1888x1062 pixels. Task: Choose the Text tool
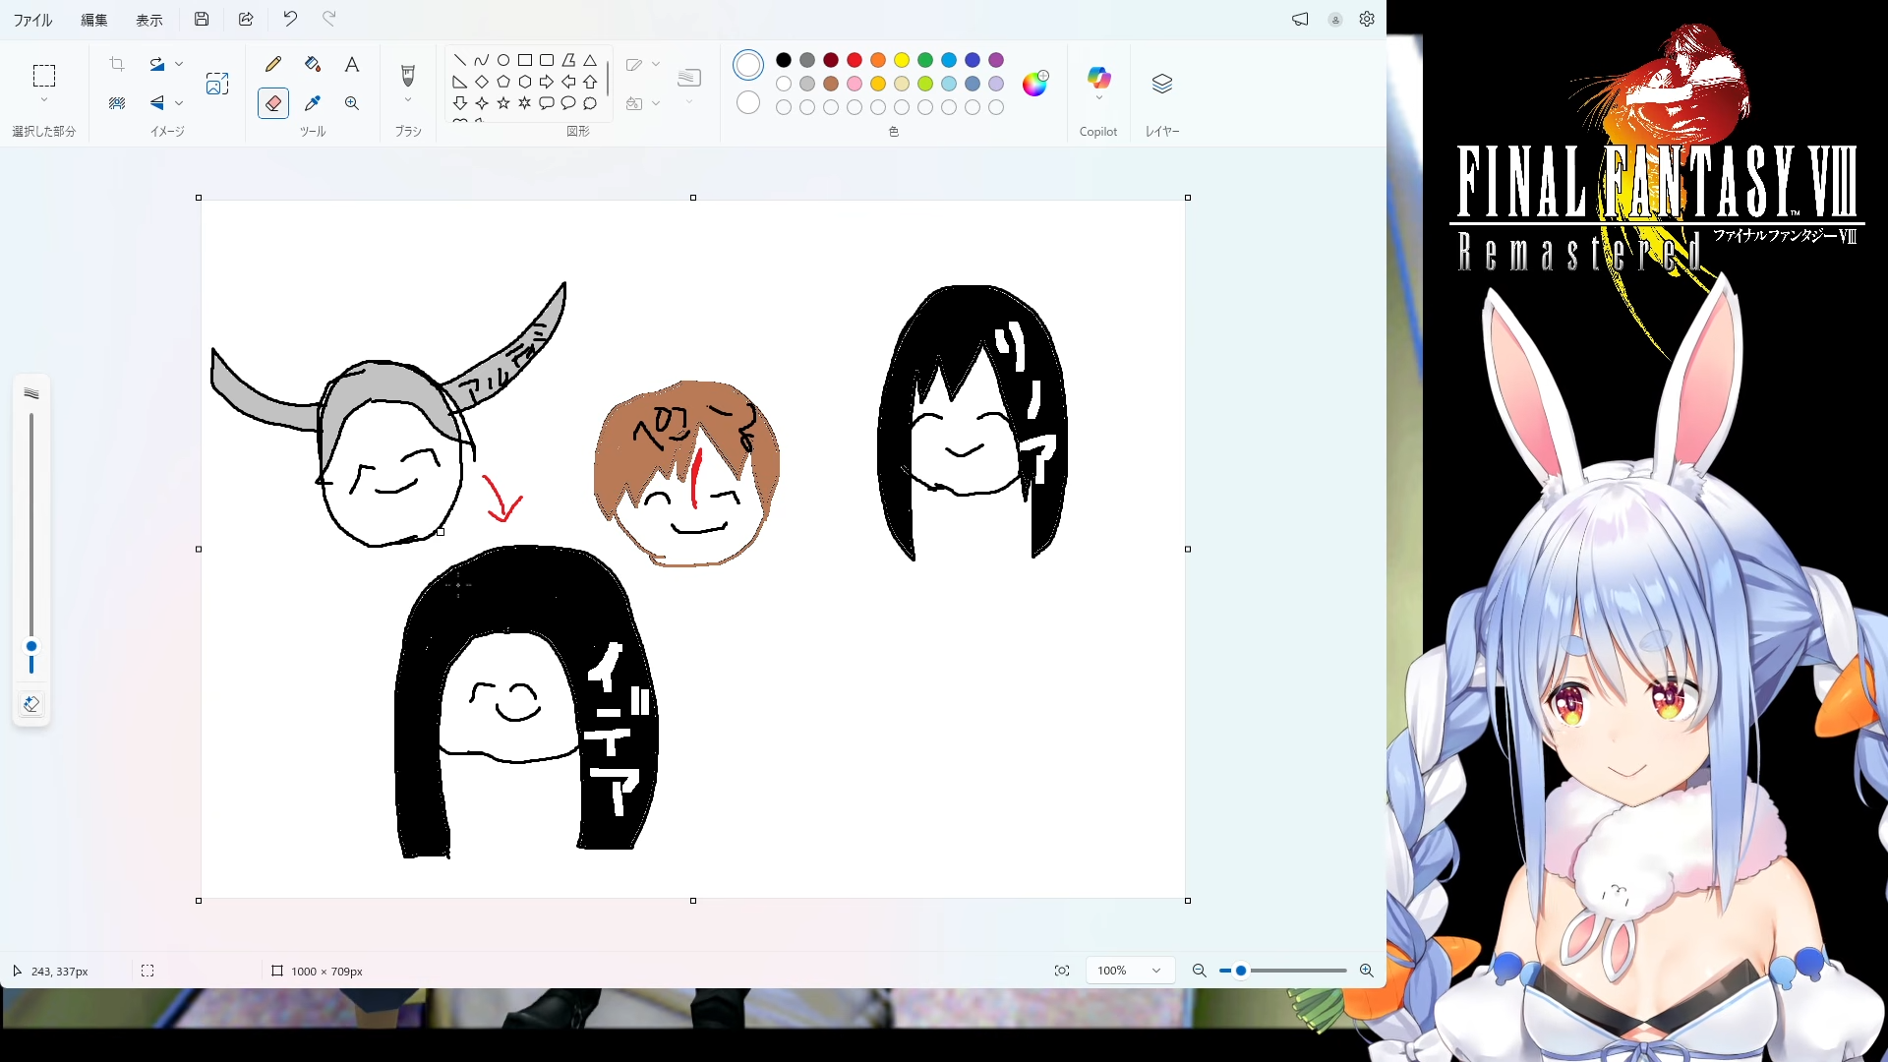pyautogui.click(x=351, y=65)
